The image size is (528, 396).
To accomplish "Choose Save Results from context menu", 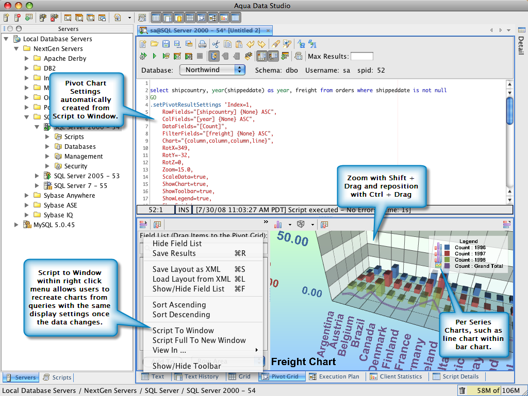I will pyautogui.click(x=203, y=253).
